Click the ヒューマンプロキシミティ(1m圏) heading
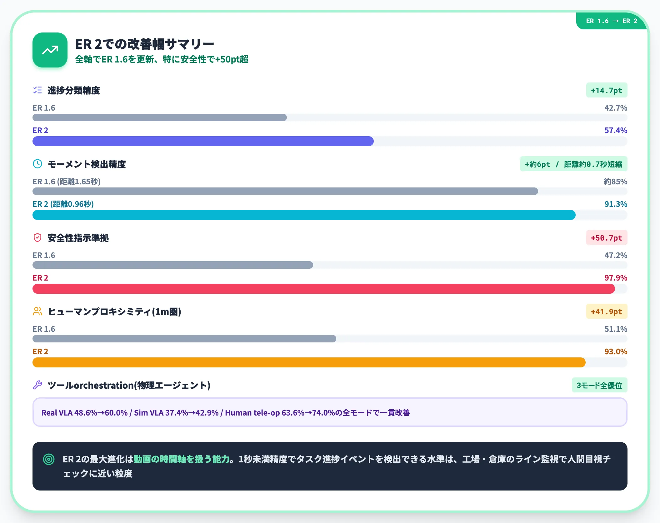The height and width of the screenshot is (523, 660). click(x=114, y=311)
